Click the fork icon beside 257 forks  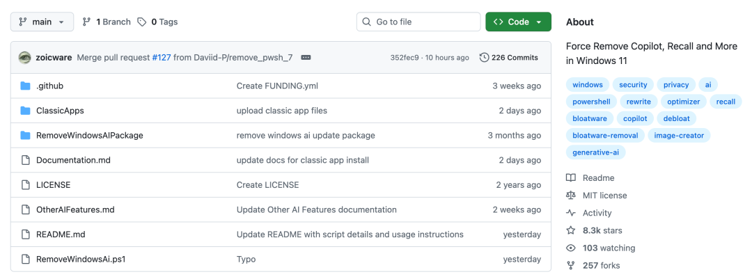click(x=571, y=266)
